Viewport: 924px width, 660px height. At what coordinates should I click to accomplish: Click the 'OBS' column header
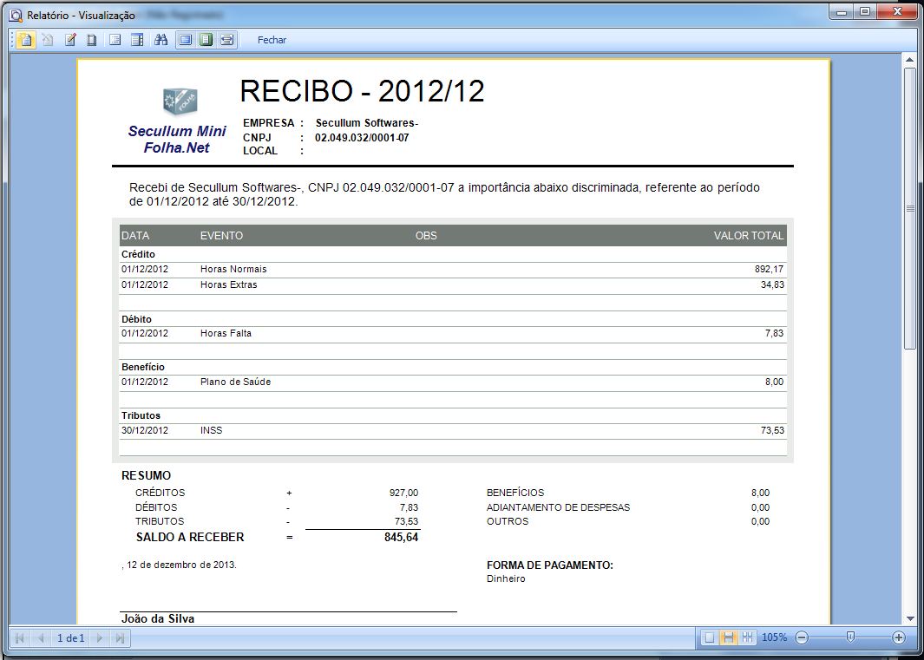426,236
